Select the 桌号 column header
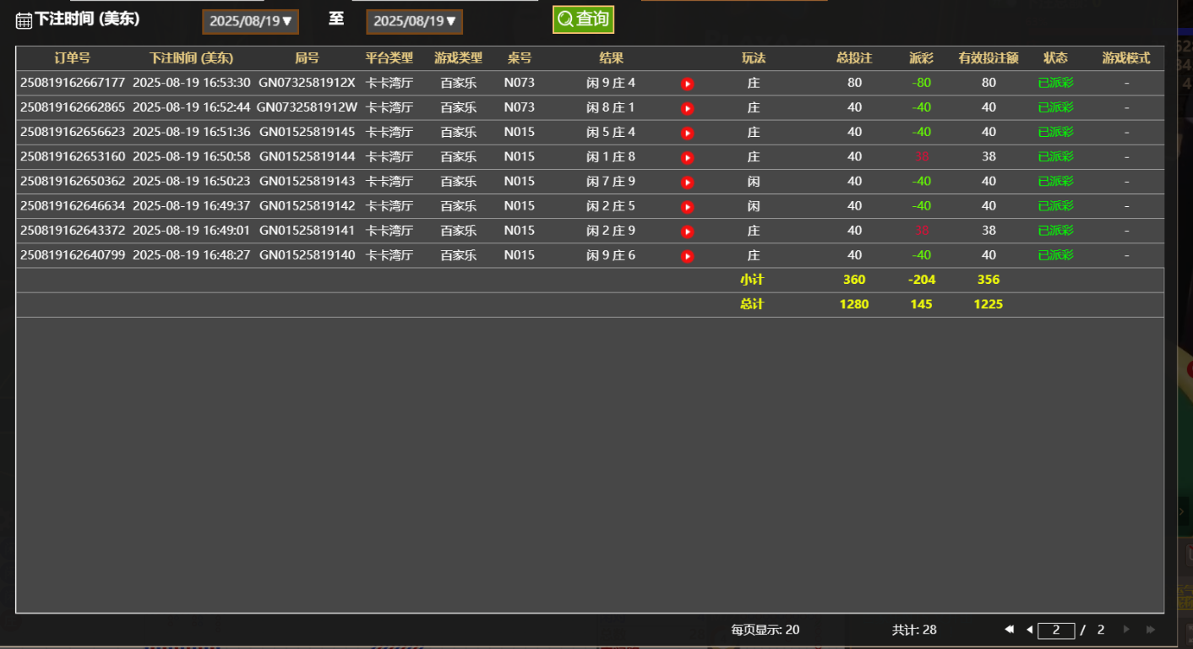This screenshot has width=1193, height=649. click(x=520, y=57)
